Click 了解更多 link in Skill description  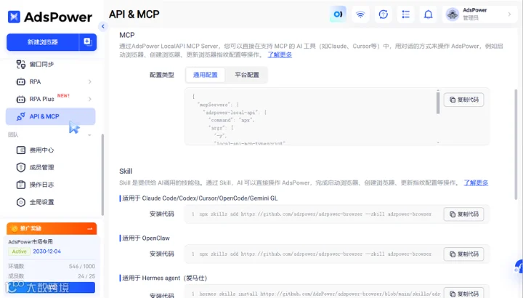pos(476,183)
